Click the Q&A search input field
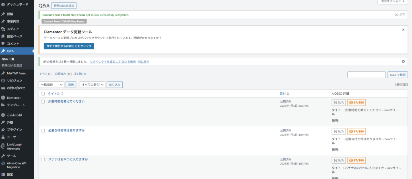Screen dimensions: 412x179 [366, 75]
